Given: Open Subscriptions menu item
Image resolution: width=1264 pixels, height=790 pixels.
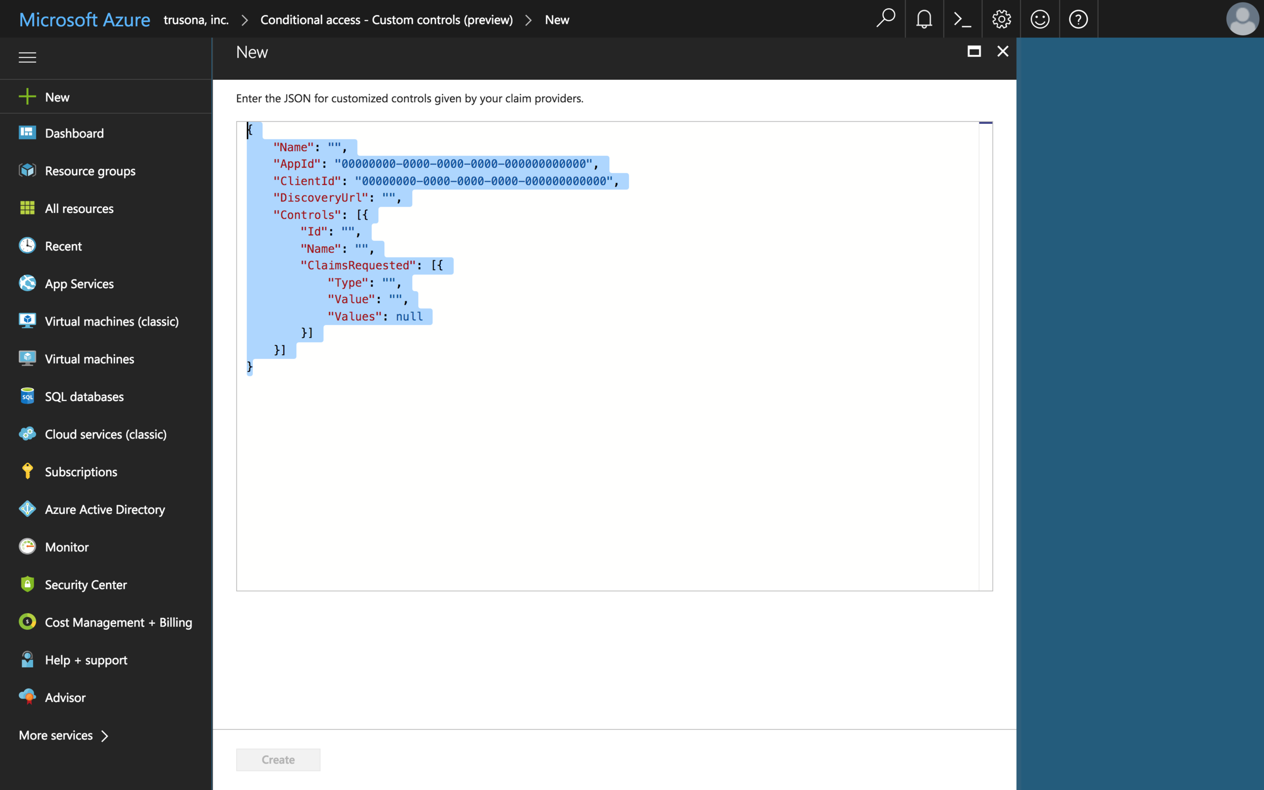Looking at the screenshot, I should coord(106,471).
